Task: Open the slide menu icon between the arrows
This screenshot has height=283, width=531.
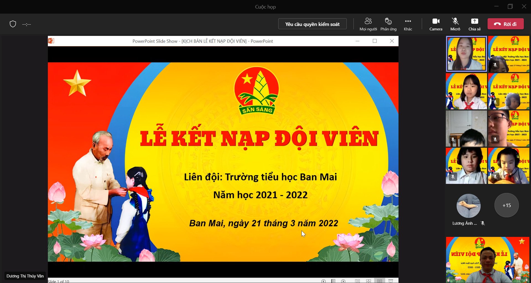Action: tap(333, 281)
